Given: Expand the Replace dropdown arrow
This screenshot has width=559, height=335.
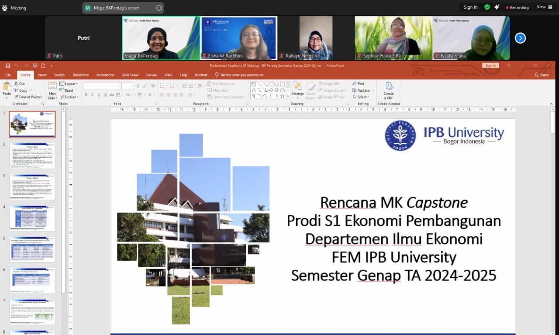Looking at the screenshot, I should tap(373, 90).
